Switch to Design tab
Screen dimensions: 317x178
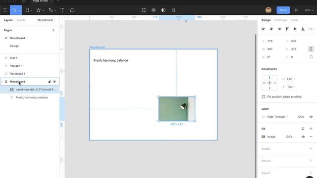tap(266, 20)
